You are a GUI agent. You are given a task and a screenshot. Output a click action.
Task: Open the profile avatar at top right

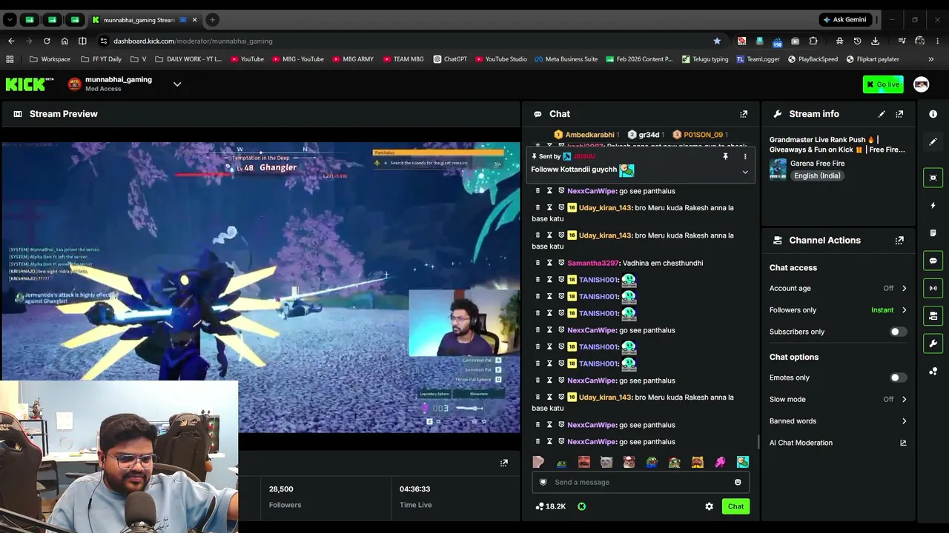coord(922,84)
